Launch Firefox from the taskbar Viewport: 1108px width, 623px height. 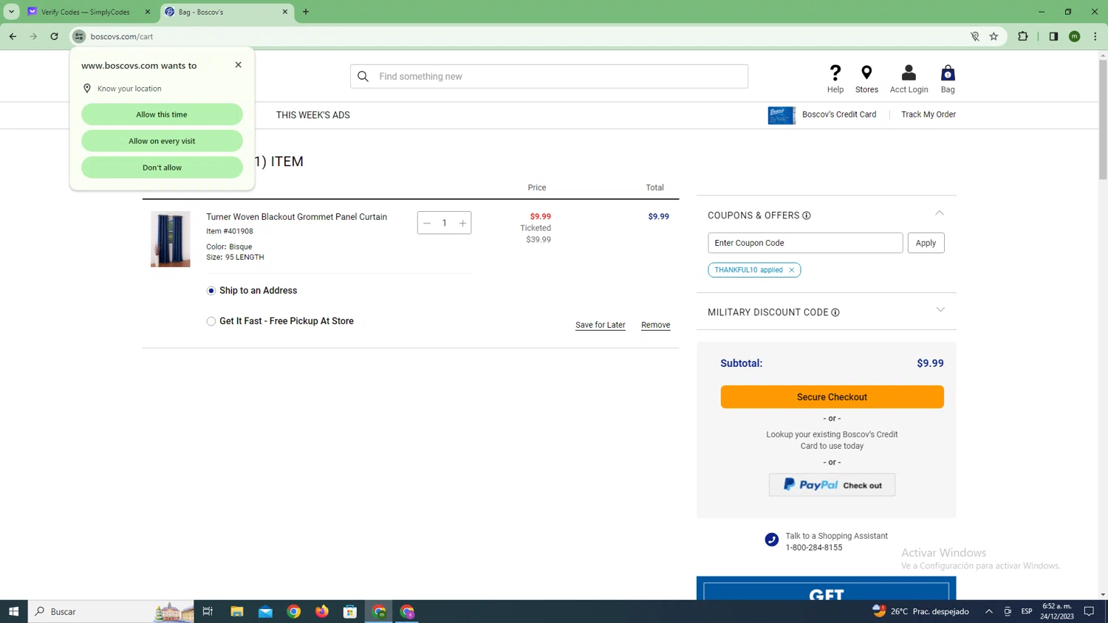pyautogui.click(x=322, y=611)
